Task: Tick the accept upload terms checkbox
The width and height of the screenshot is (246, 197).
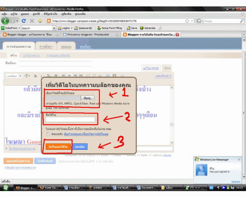Action: [48, 134]
